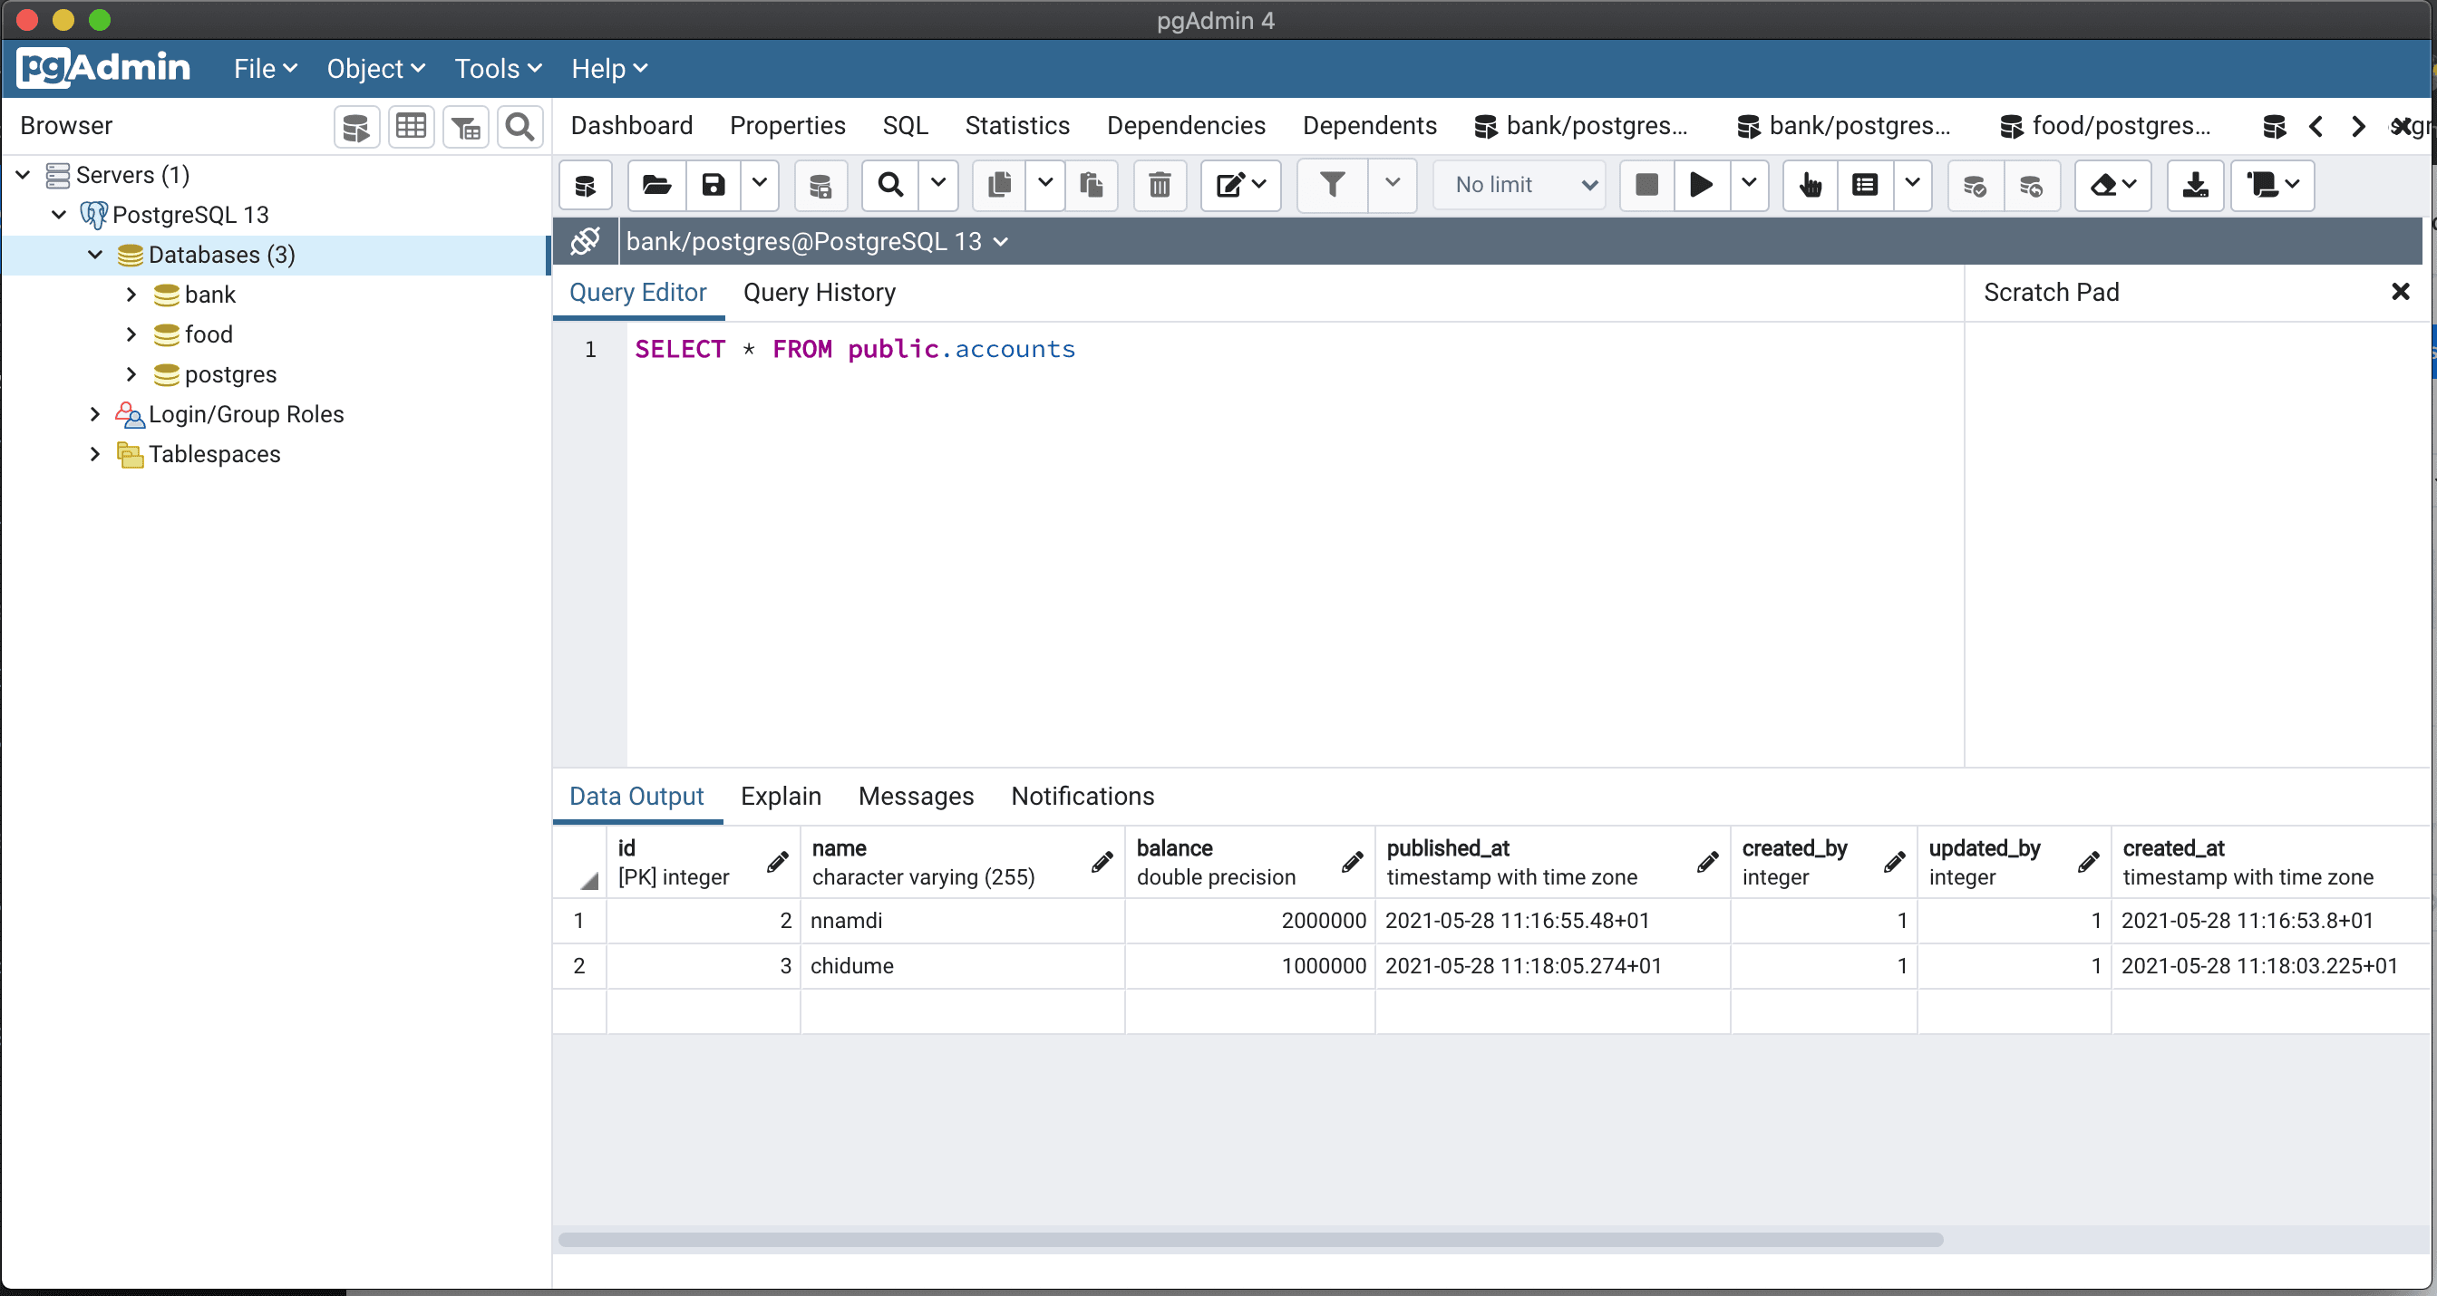Expand the Tablespaces node
This screenshot has width=2437, height=1296.
pos(95,454)
